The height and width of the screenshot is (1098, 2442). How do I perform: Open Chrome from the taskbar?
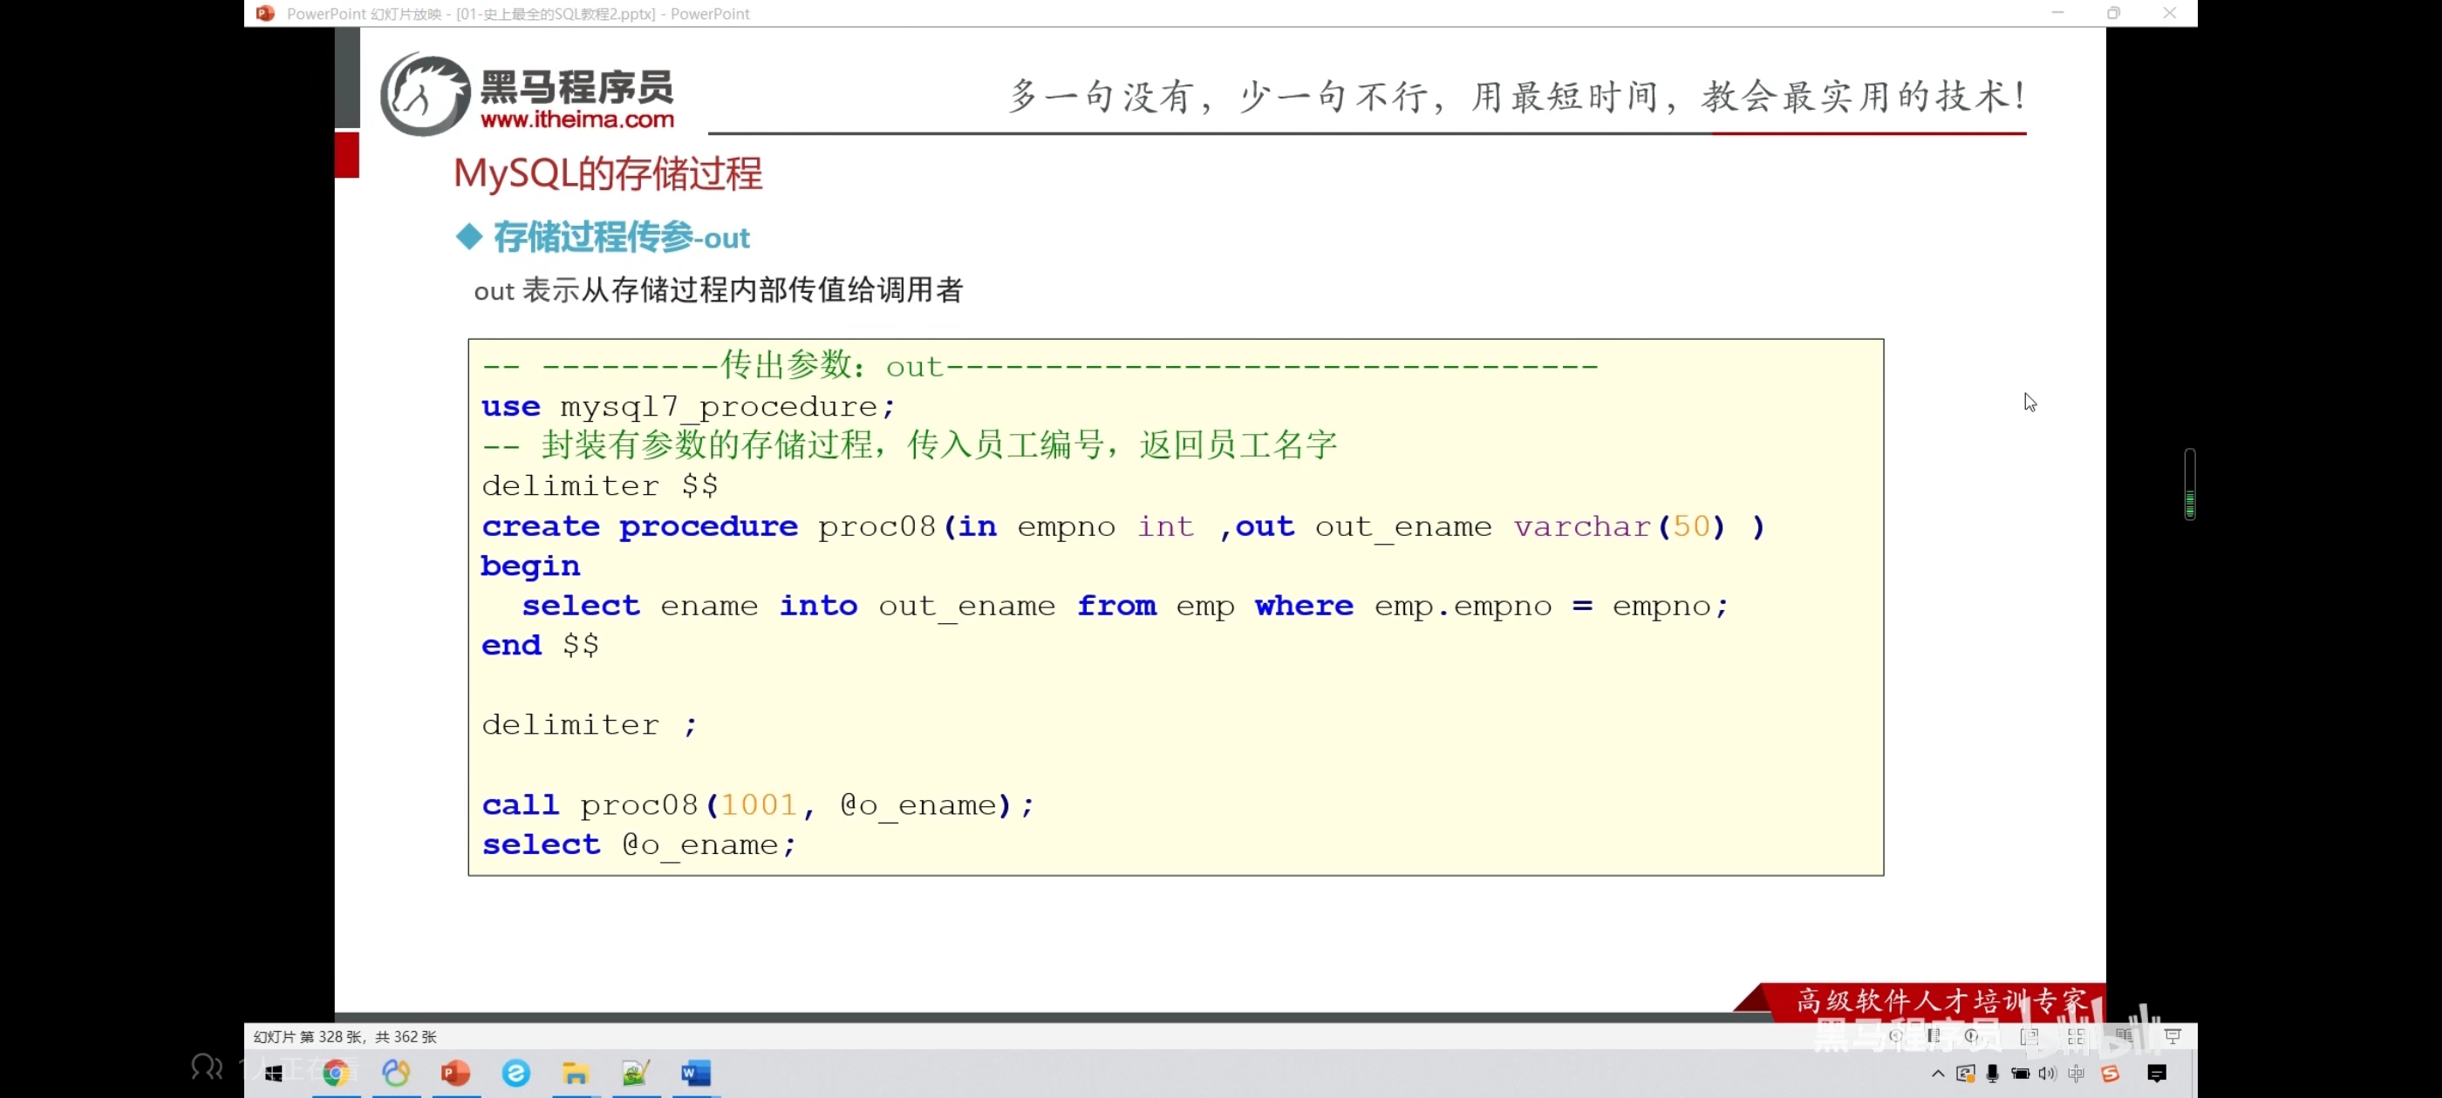336,1073
